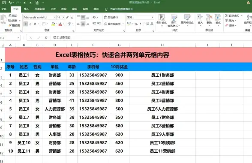Image resolution: width=252 pixels, height=163 pixels.
Task: Copy selection with the 复制 button
Action: coord(13,21)
